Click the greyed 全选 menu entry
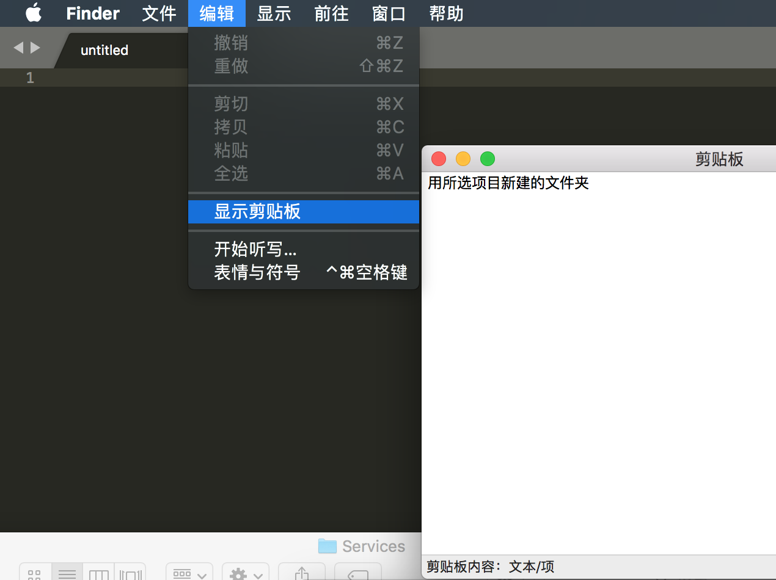The image size is (776, 580). (x=304, y=173)
